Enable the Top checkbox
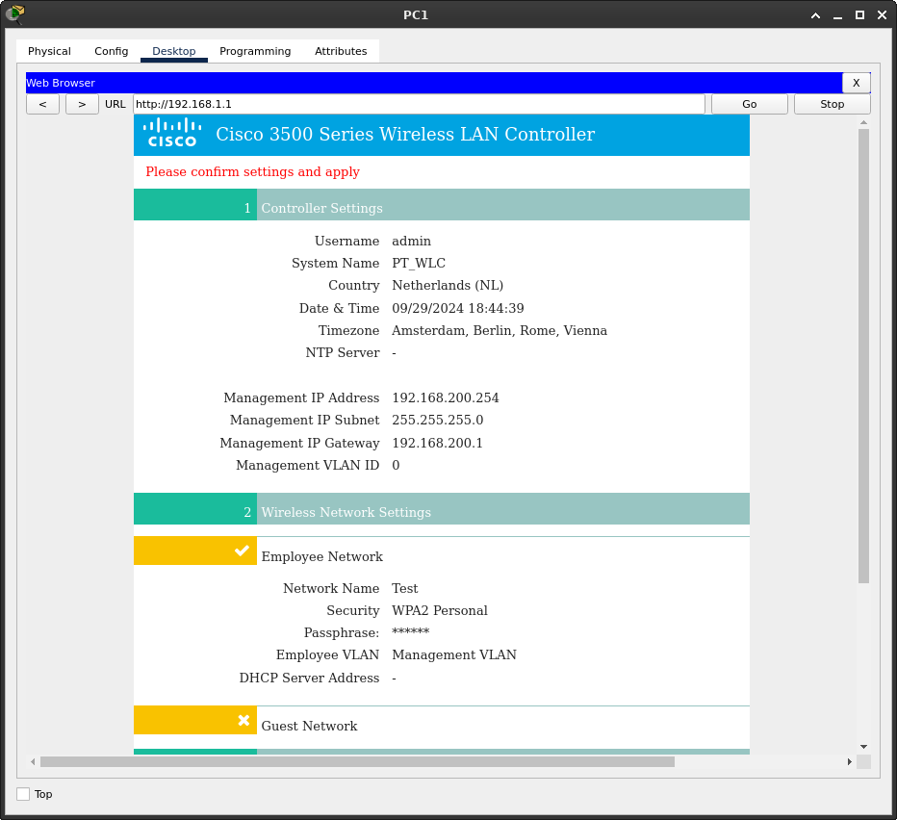 (23, 794)
